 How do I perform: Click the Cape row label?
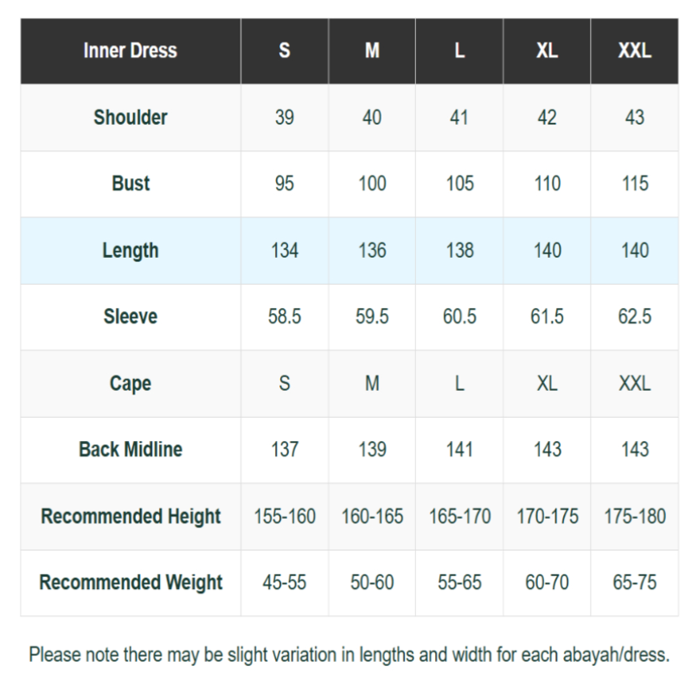point(130,383)
